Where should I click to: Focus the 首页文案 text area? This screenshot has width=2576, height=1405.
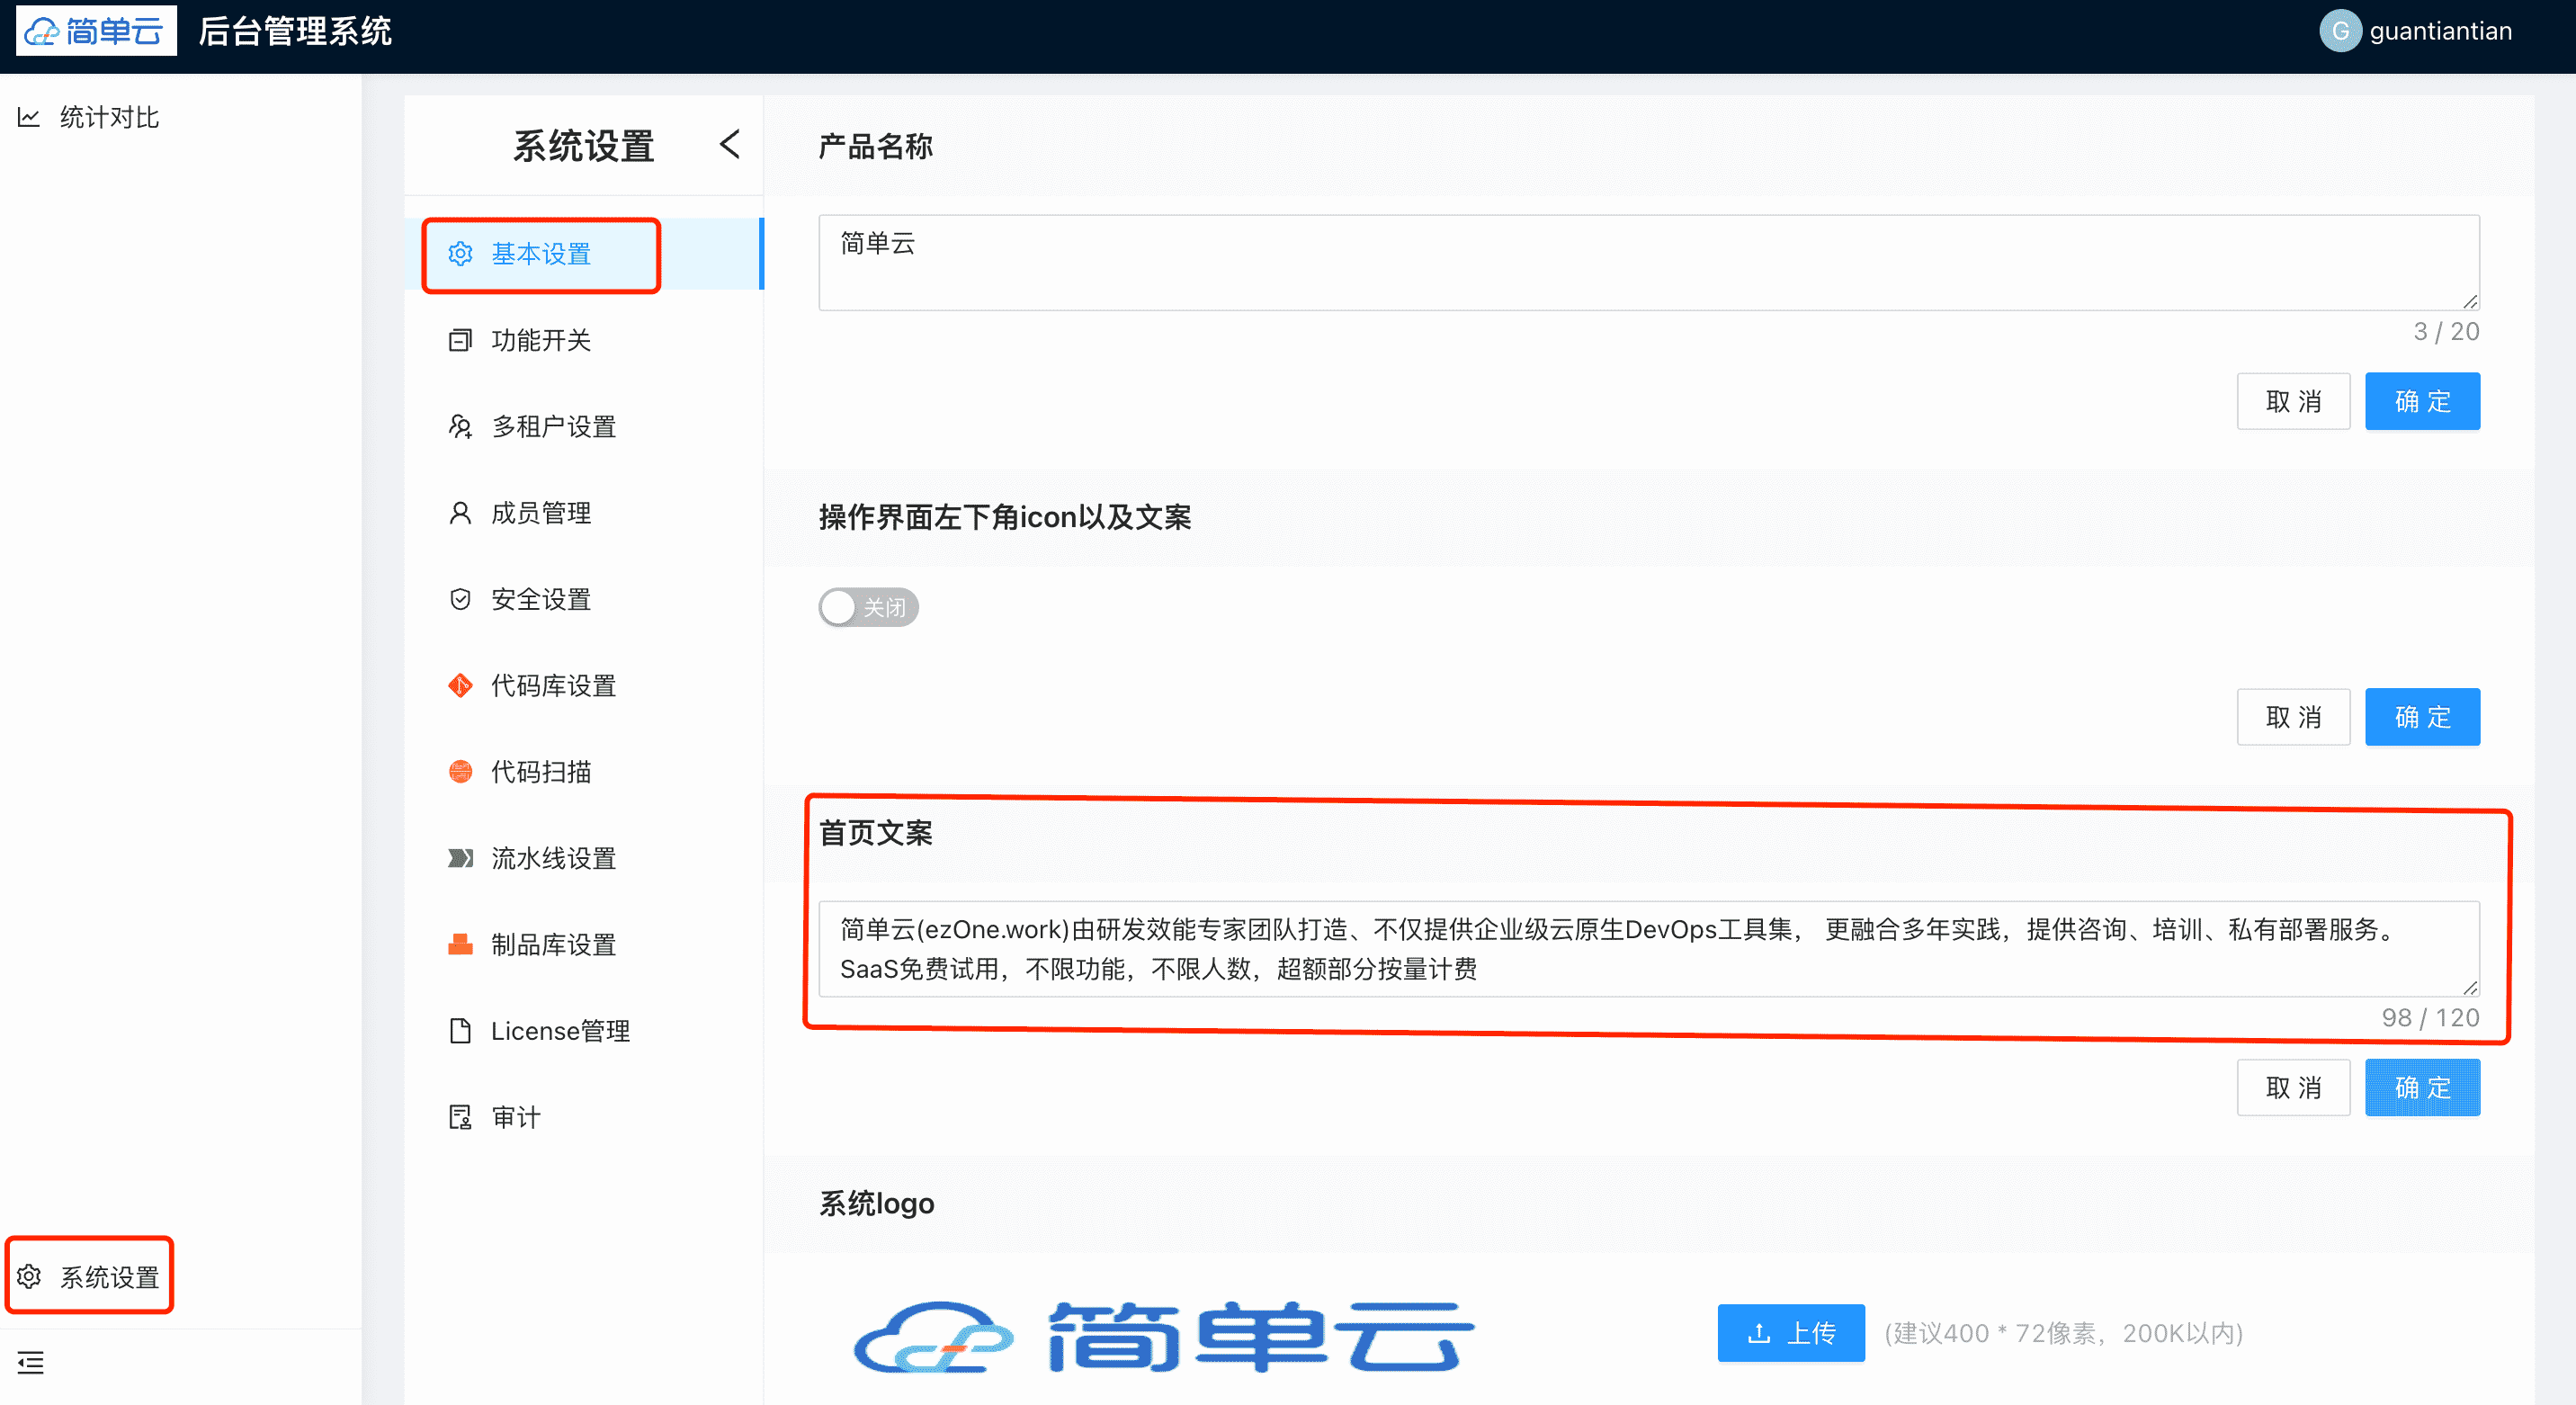1649,948
